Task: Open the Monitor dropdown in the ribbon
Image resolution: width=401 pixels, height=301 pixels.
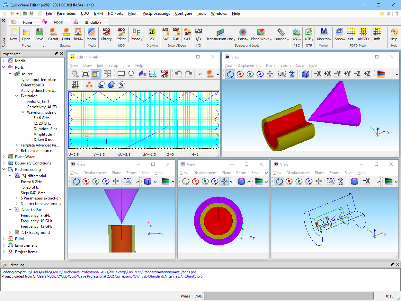Action: pos(324,35)
